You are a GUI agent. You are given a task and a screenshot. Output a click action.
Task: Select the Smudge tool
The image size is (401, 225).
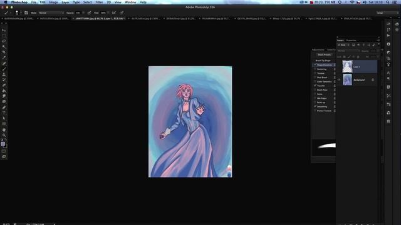click(x=4, y=96)
